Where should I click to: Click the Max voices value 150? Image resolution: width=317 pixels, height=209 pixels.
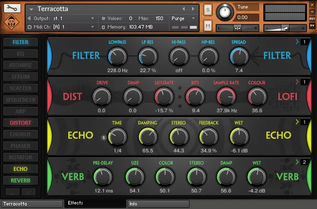[x=160, y=19]
